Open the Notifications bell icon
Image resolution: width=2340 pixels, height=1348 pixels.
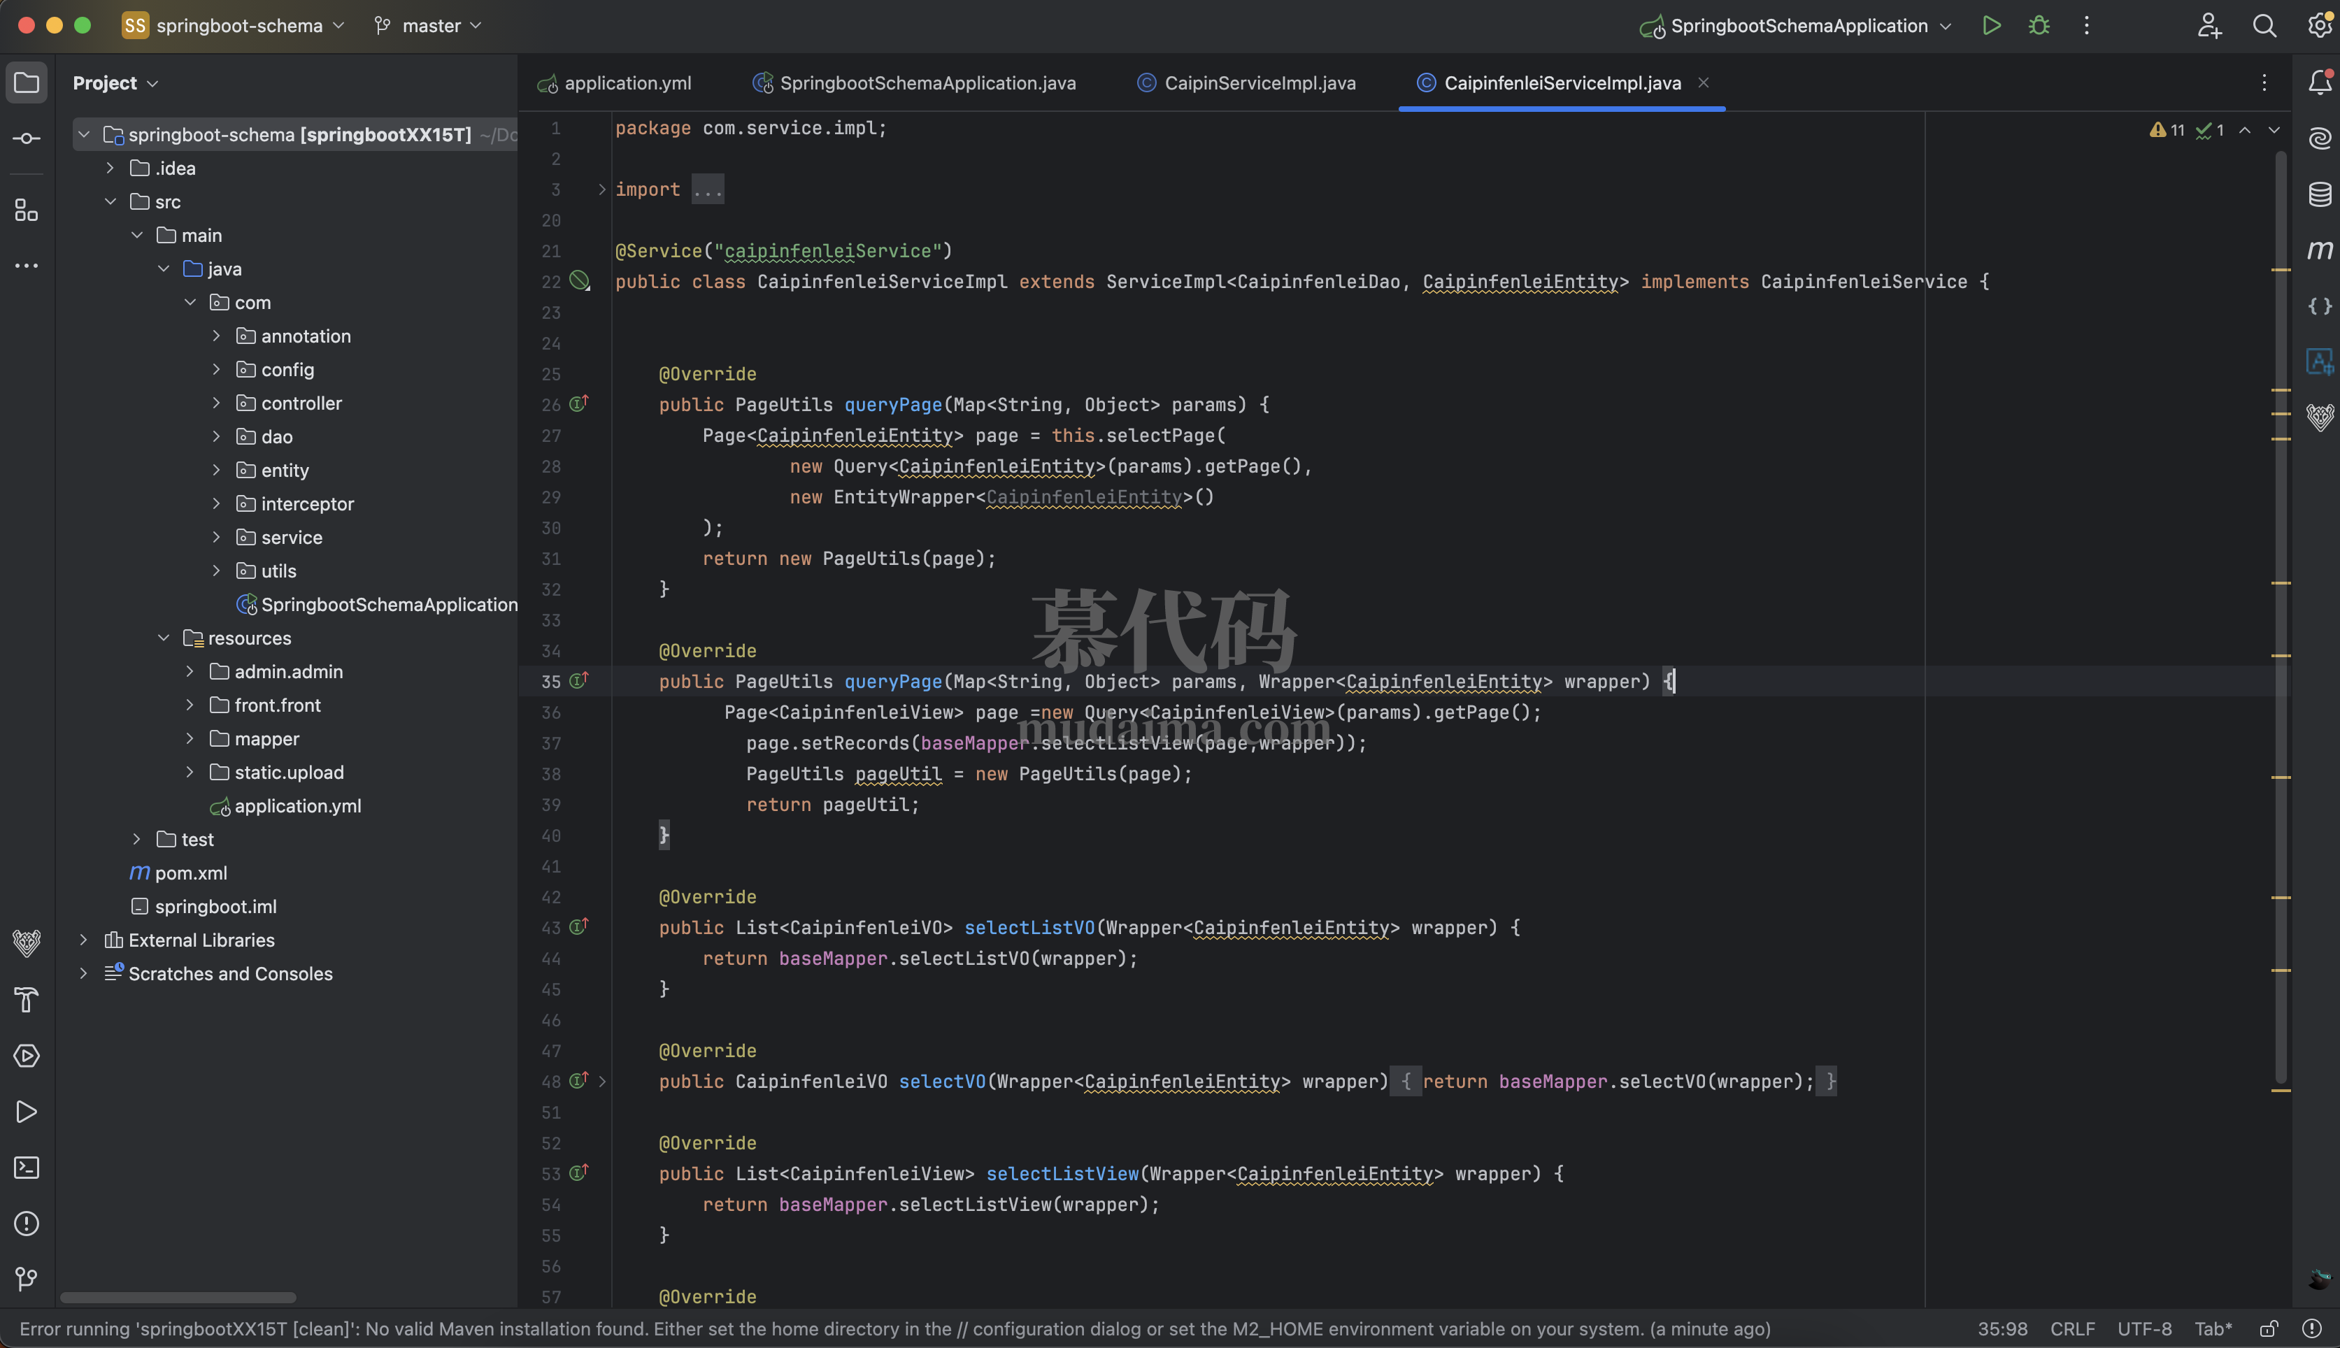[2319, 83]
